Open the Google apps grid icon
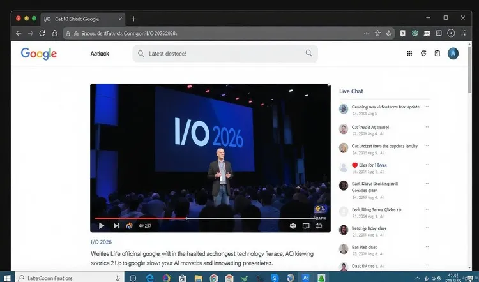The width and height of the screenshot is (479, 282). (x=409, y=54)
